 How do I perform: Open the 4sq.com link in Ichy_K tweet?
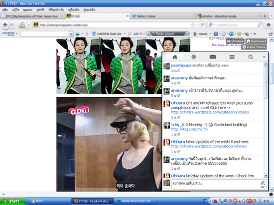pos(189,129)
